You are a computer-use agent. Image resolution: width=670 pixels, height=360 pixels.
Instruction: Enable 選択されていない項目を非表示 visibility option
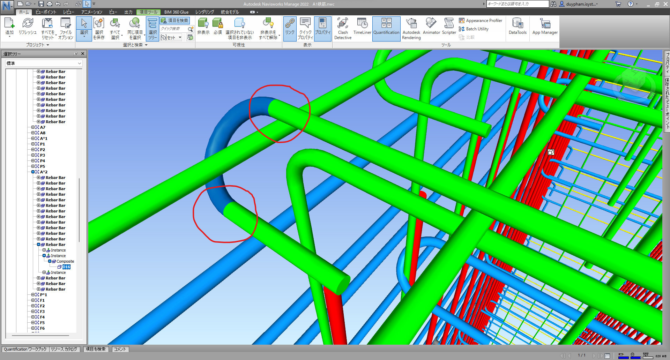pos(240,28)
